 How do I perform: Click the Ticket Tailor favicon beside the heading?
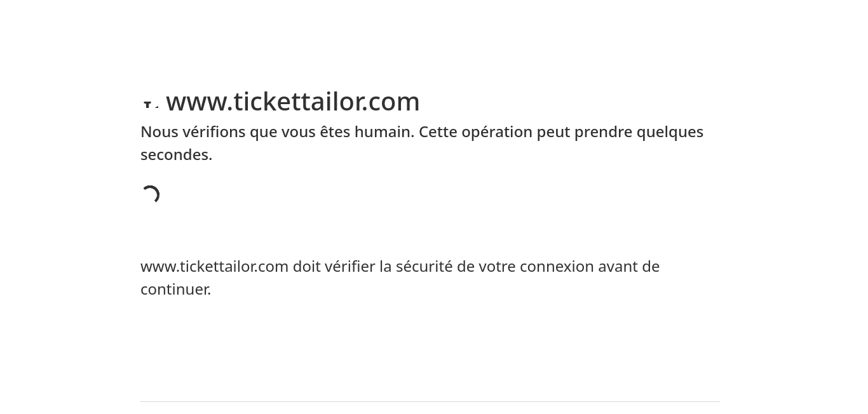tap(151, 102)
